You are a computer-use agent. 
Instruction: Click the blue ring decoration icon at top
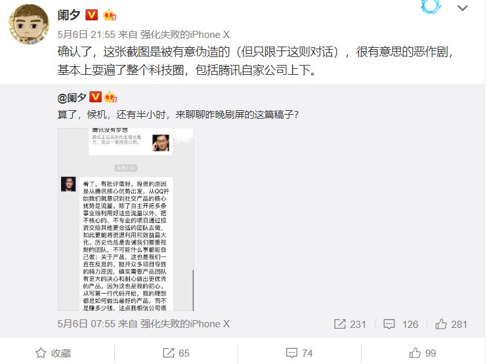431,7
